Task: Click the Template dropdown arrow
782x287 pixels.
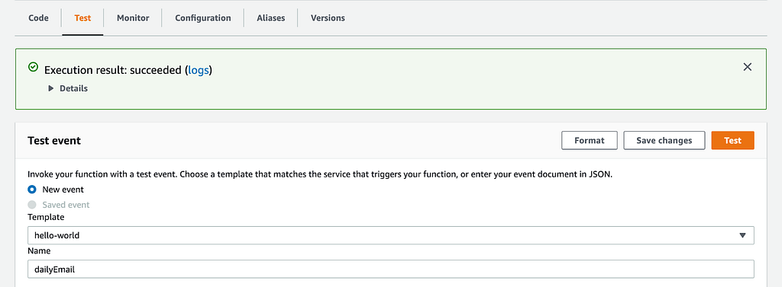Action: 742,235
